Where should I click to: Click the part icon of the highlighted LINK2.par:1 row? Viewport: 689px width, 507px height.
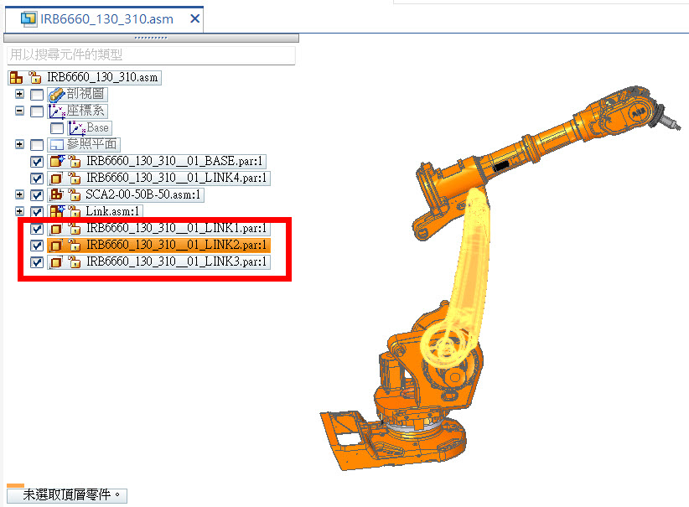point(56,246)
